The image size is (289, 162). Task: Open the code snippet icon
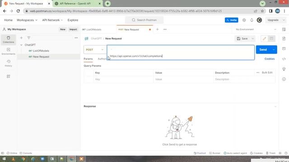[x=284, y=59]
